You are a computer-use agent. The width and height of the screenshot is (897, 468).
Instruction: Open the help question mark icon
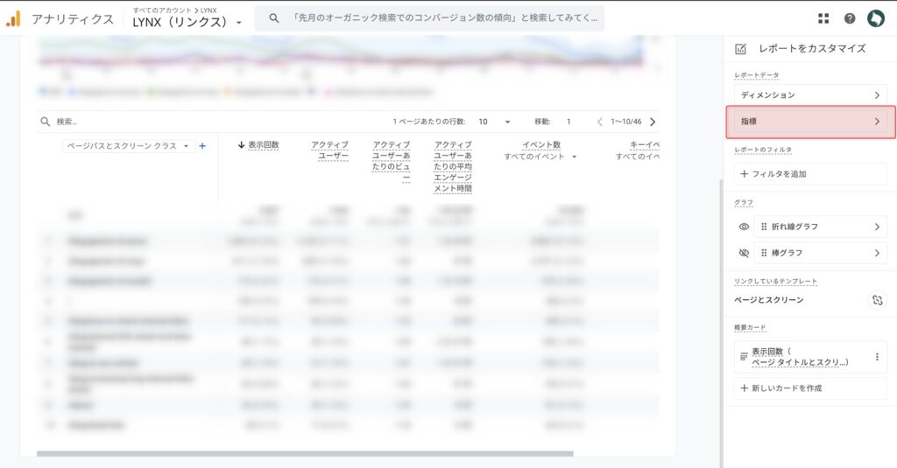tap(849, 18)
